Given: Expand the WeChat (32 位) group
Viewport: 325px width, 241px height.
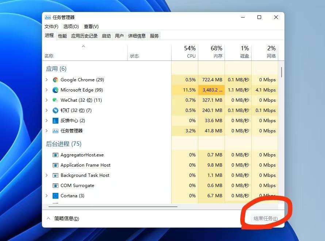Looking at the screenshot, I should 47,100.
